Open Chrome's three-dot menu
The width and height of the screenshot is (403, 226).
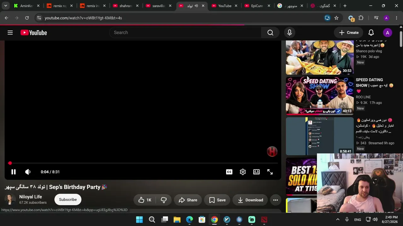[x=396, y=18]
